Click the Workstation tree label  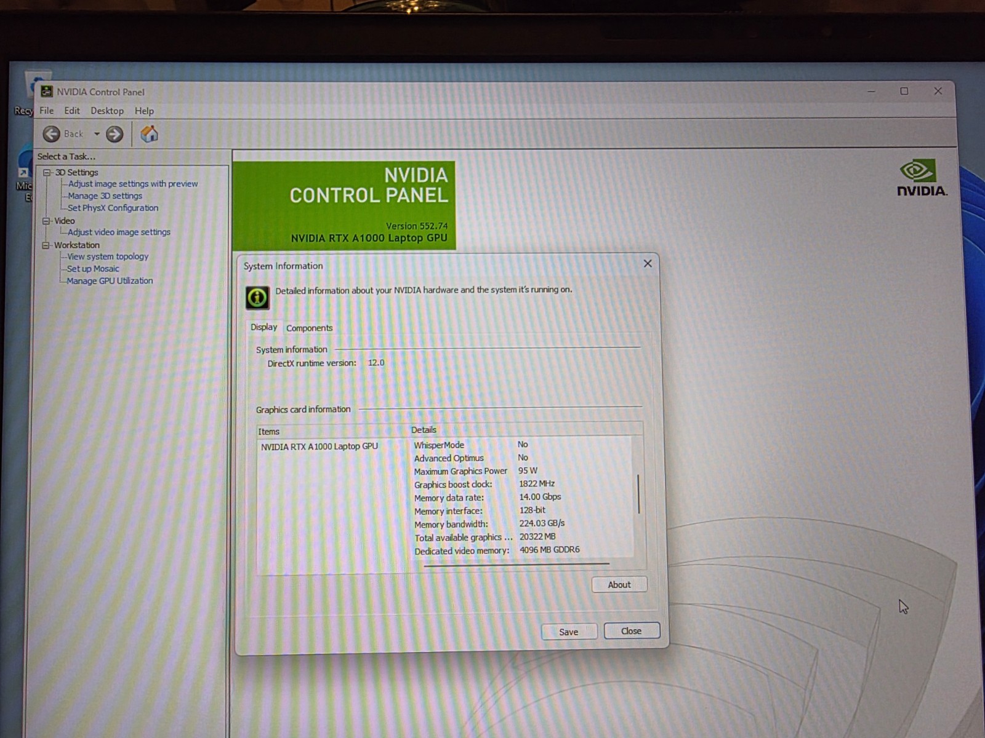(76, 245)
